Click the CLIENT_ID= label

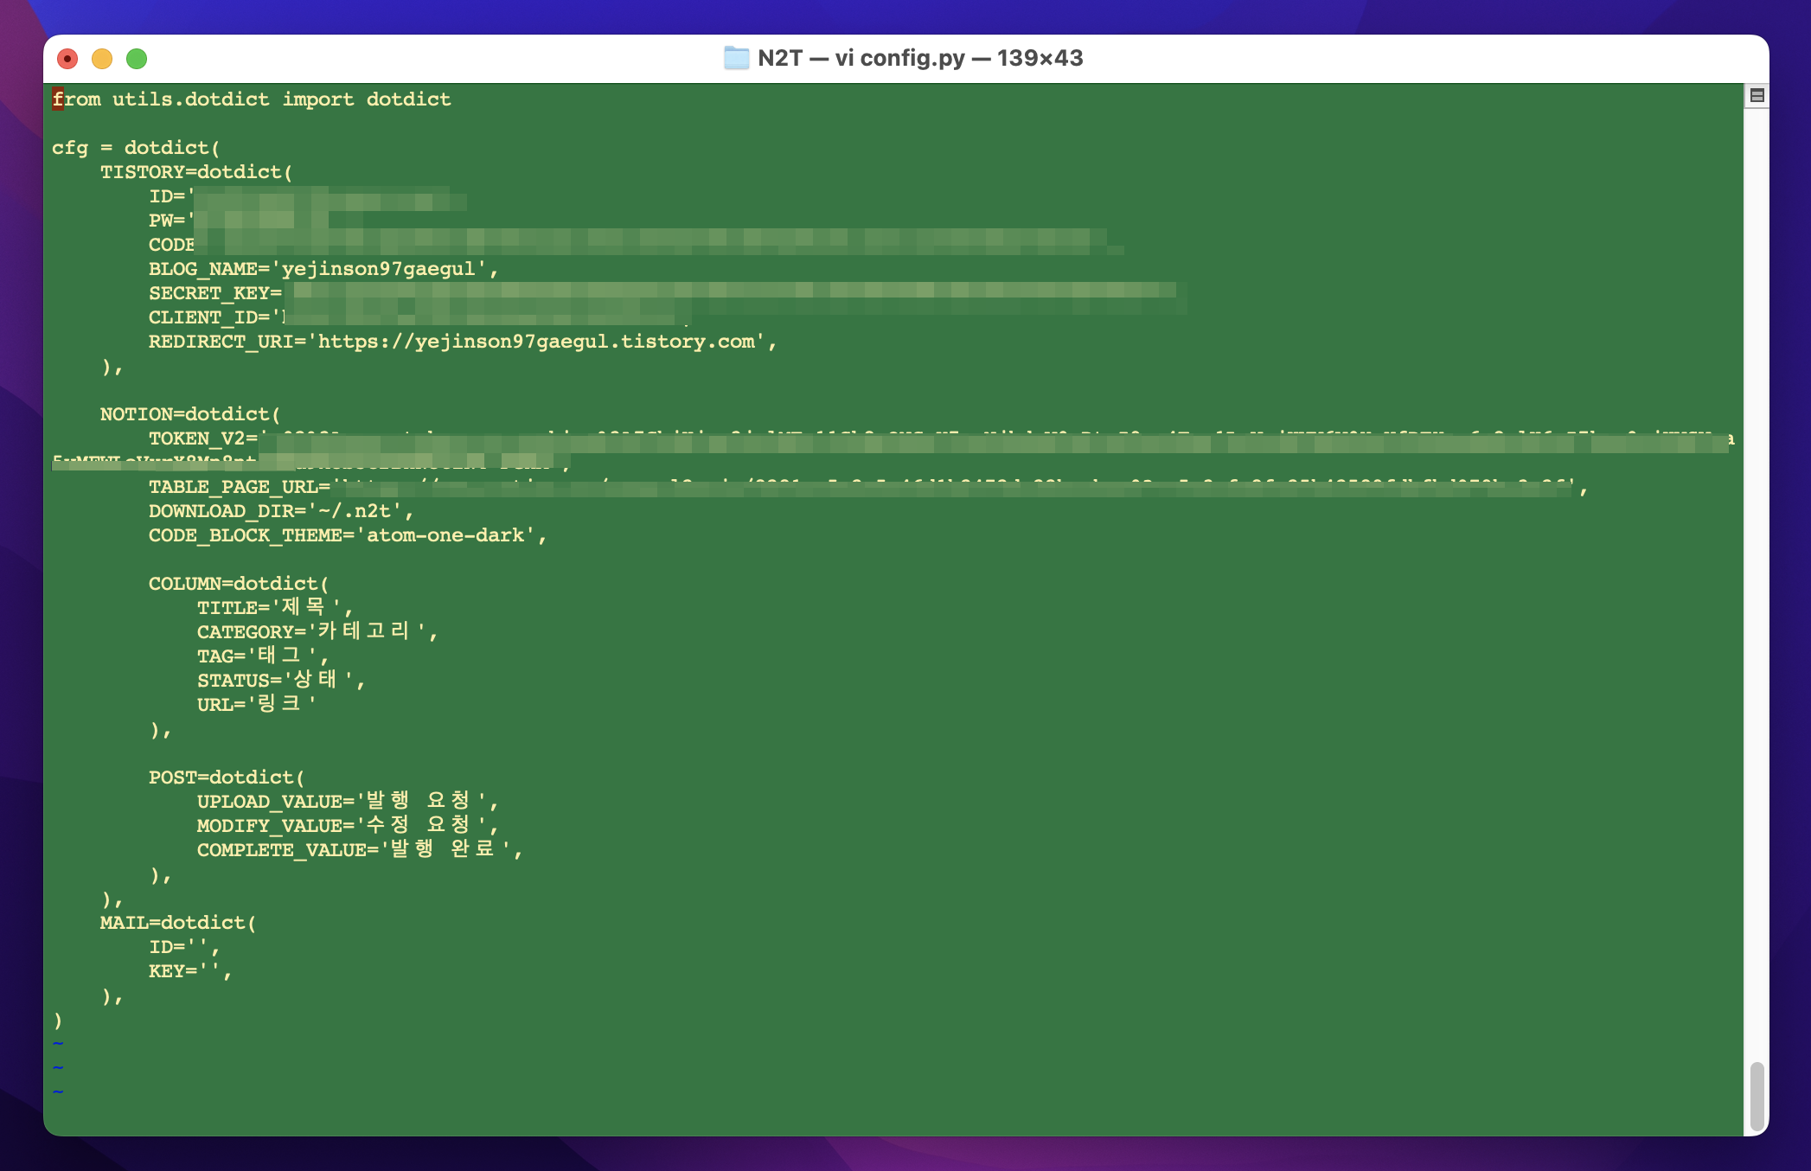(209, 317)
